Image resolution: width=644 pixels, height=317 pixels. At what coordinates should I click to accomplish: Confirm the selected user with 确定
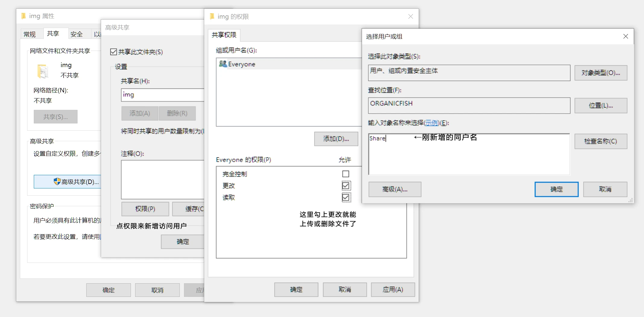pos(557,189)
